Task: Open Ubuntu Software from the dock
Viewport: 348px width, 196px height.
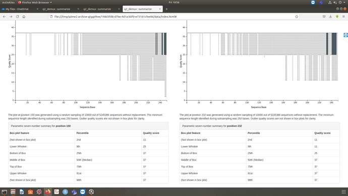Action: tap(30, 192)
